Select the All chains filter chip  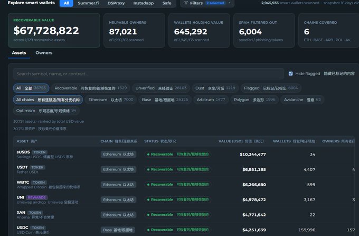(48, 99)
